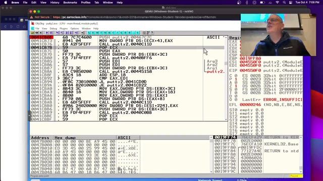Open Breakpoints window with the B icon
The image size is (323, 181).
pyautogui.click(x=126, y=33)
